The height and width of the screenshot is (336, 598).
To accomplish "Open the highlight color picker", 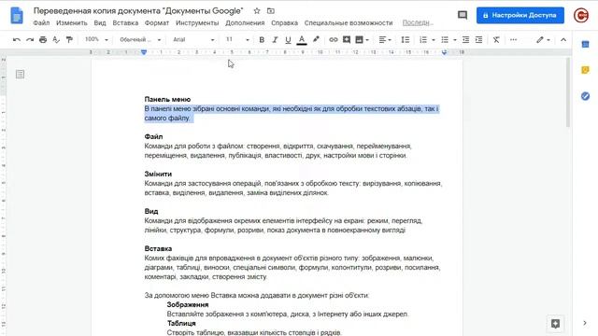I will tap(316, 39).
